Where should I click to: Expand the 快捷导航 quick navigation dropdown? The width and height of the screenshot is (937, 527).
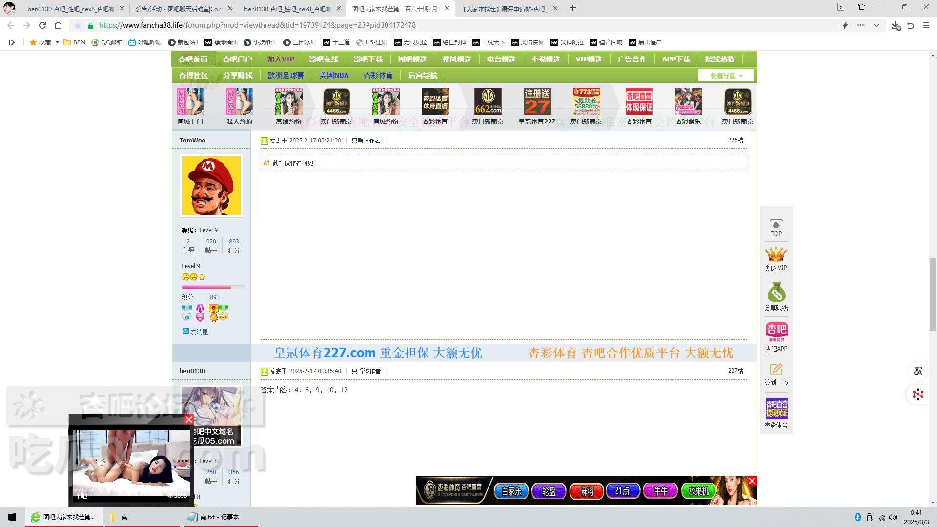[726, 76]
